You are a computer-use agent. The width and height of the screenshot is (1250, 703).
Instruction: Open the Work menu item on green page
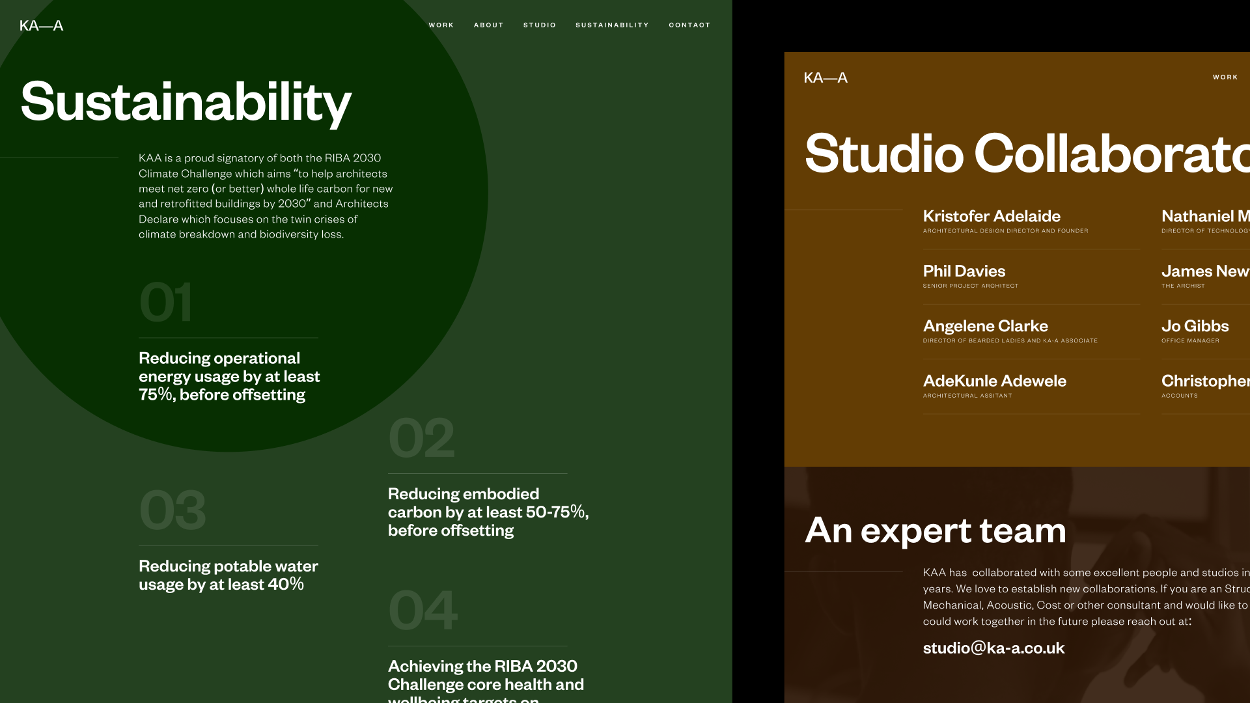pos(441,25)
